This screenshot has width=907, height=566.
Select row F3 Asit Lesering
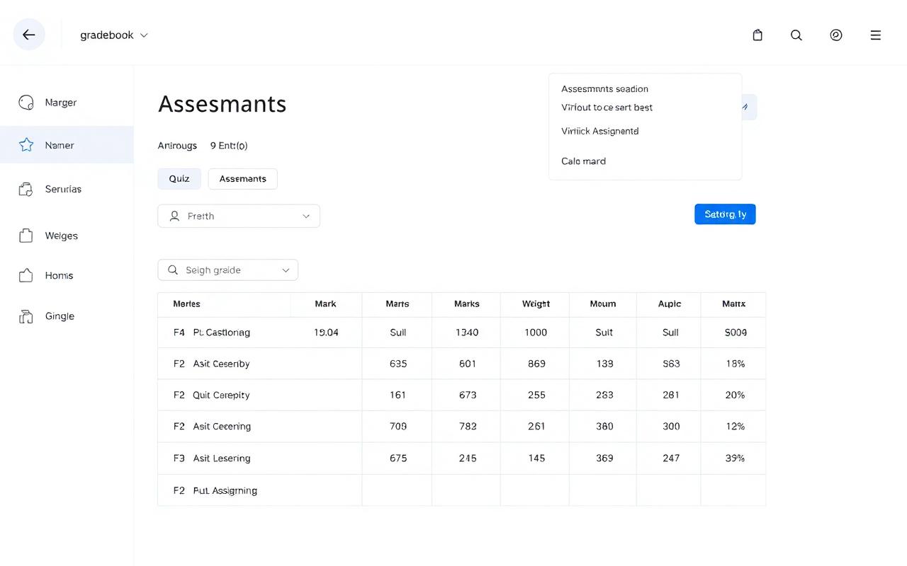point(461,458)
